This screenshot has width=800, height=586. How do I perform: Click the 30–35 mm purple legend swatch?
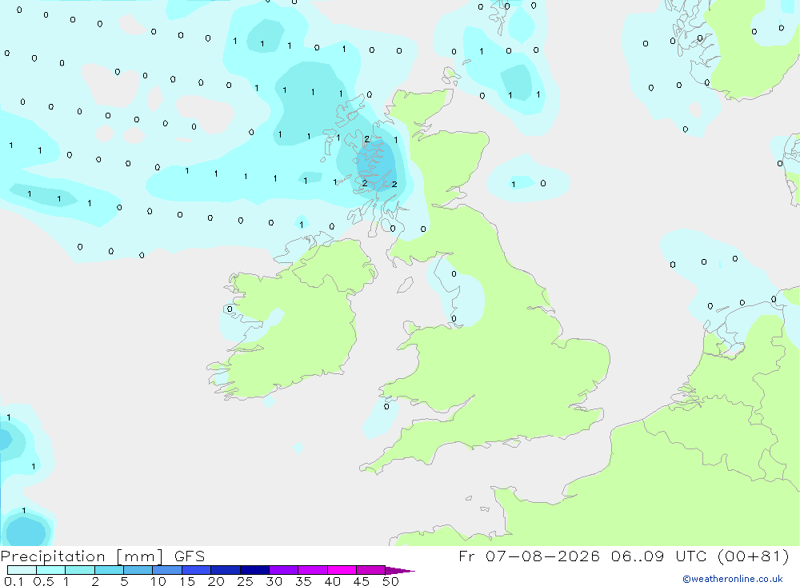(283, 570)
